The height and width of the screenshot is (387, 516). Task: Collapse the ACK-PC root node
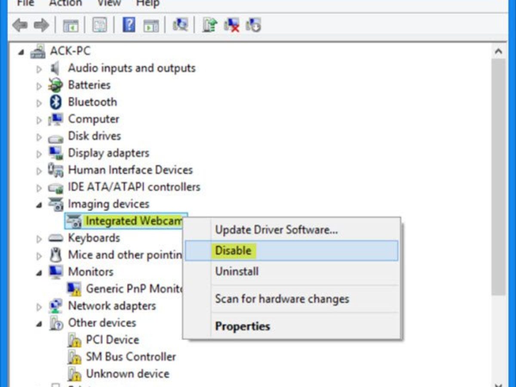click(x=21, y=52)
